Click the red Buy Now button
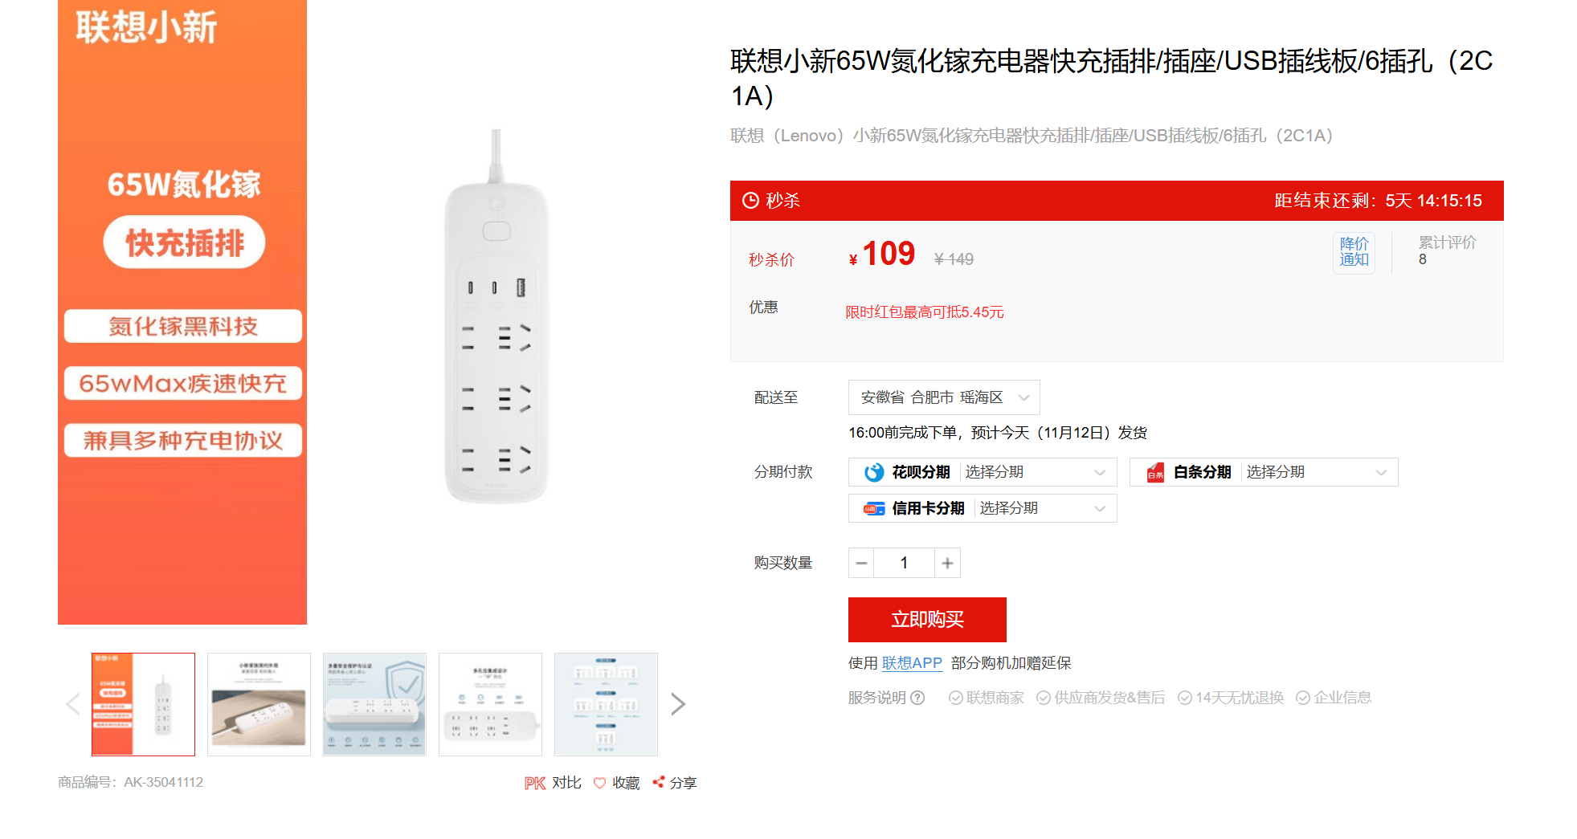Image resolution: width=1577 pixels, height=839 pixels. click(927, 620)
